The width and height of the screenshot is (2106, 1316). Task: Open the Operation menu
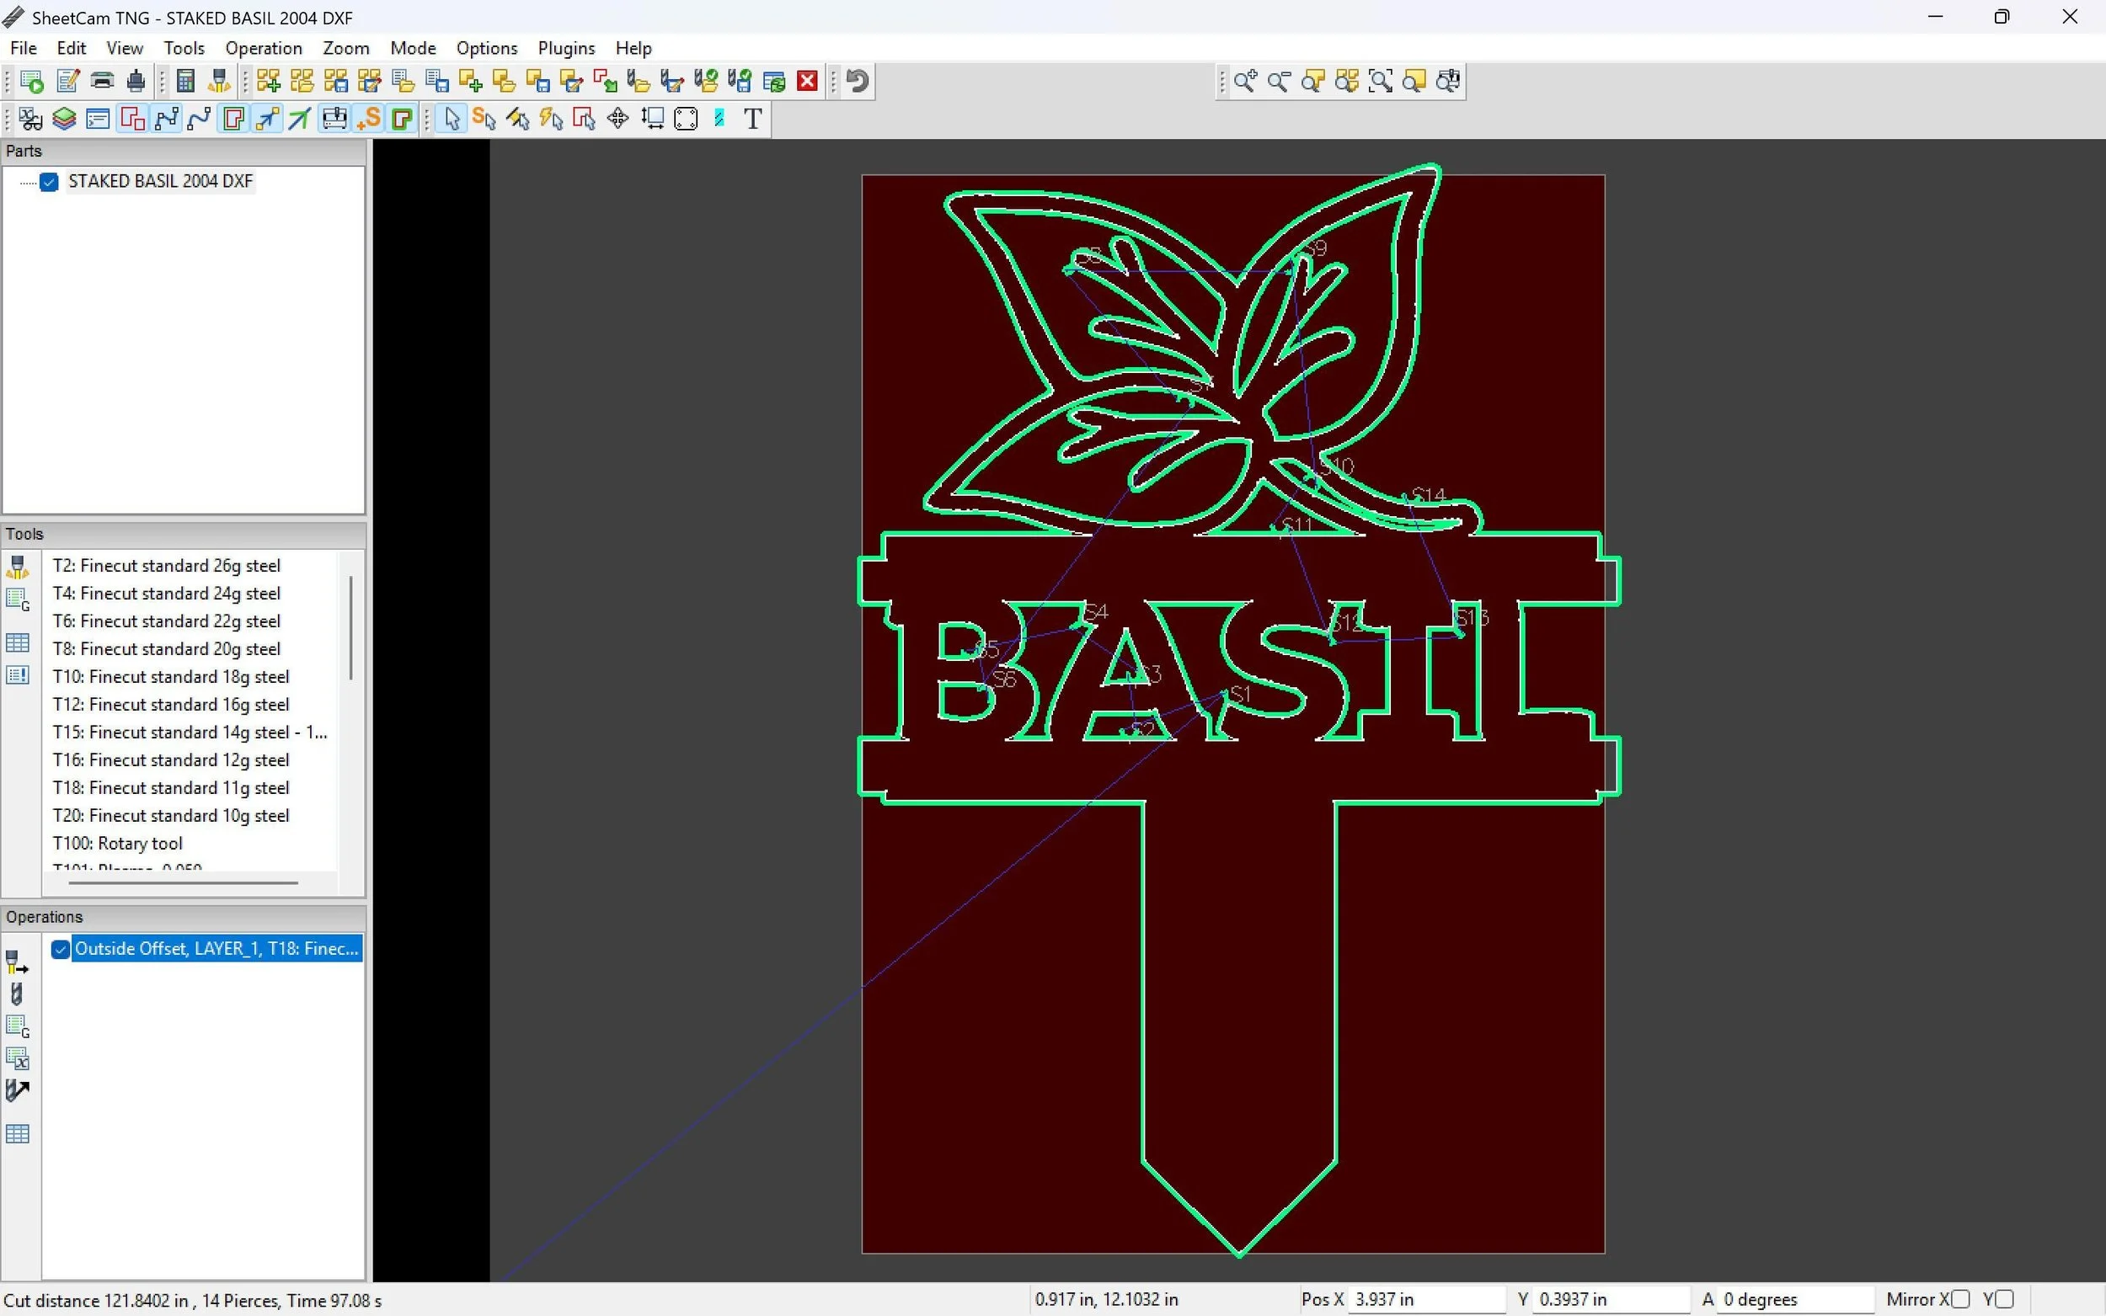point(263,49)
